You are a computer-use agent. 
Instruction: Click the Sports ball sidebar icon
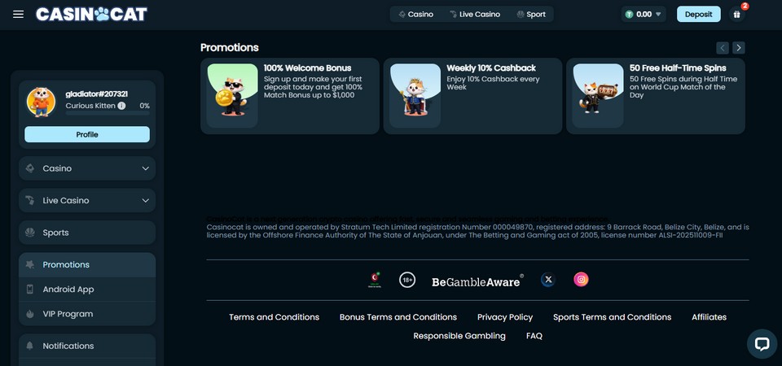pos(30,233)
